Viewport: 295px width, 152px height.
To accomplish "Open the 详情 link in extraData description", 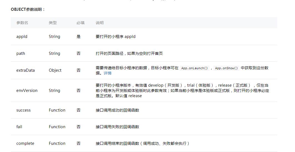I will [x=107, y=73].
